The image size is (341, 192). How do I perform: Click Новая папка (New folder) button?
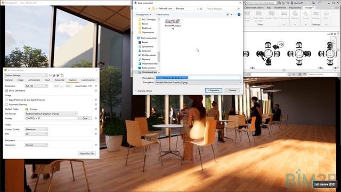point(163,14)
